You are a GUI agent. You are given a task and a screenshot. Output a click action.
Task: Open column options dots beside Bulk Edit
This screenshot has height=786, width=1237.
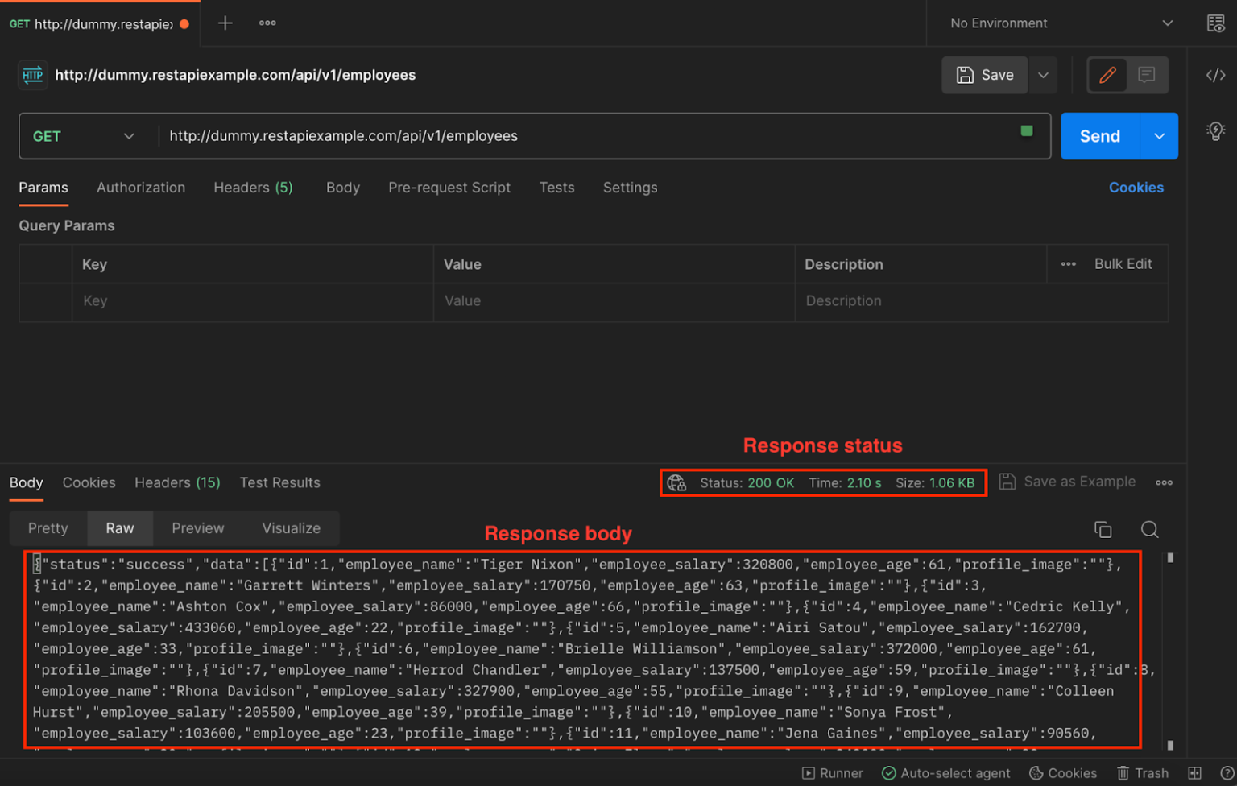pos(1068,264)
